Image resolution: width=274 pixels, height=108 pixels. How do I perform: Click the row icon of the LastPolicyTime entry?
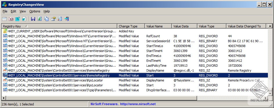pyautogui.click(x=5, y=66)
